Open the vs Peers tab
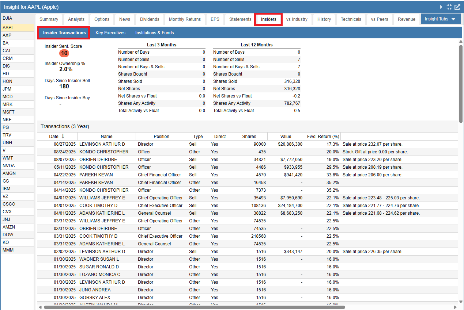Viewport: 464px width, 310px height. coord(380,19)
